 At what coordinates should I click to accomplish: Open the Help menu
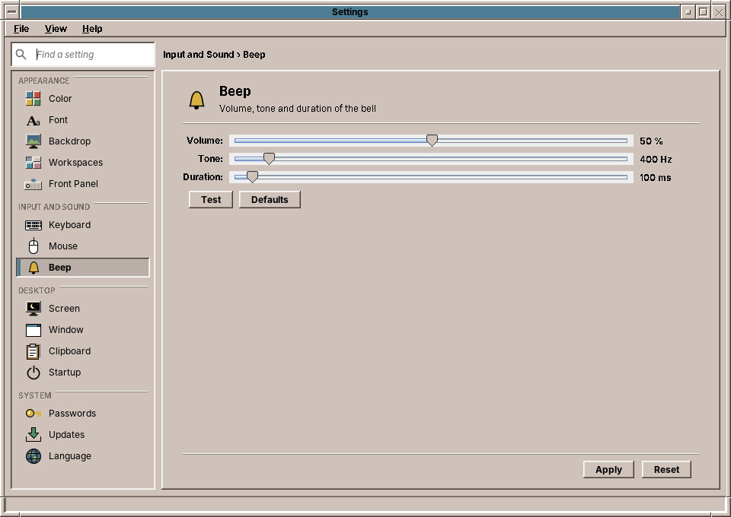(92, 29)
